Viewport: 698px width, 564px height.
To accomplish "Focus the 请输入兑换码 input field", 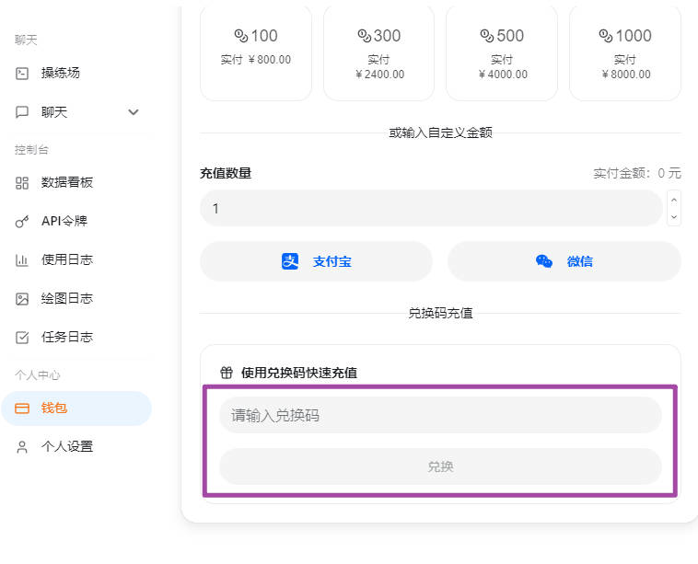I will click(440, 416).
